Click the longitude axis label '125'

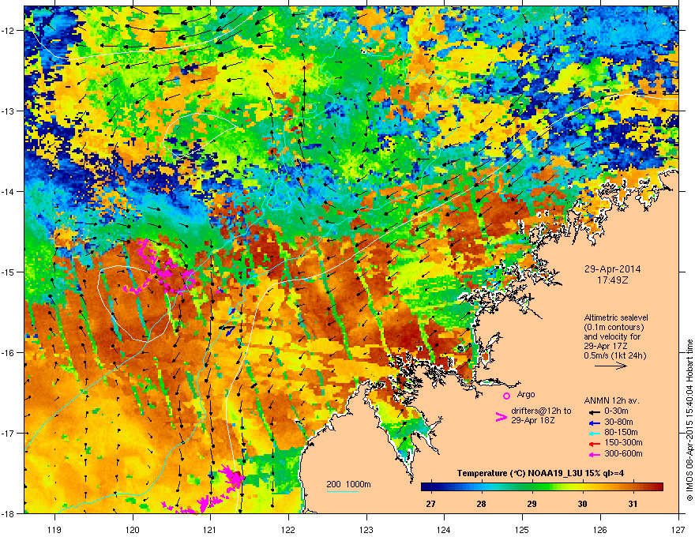click(x=522, y=529)
